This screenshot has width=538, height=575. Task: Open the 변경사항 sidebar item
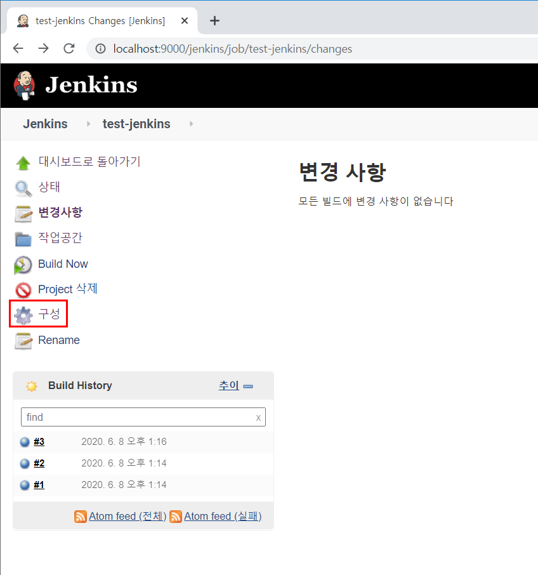60,213
